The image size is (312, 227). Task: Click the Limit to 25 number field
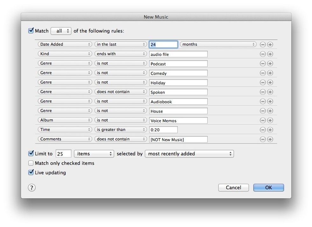pyautogui.click(x=63, y=154)
